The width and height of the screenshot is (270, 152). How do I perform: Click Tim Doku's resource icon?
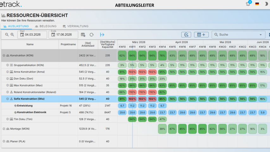tap(11, 119)
